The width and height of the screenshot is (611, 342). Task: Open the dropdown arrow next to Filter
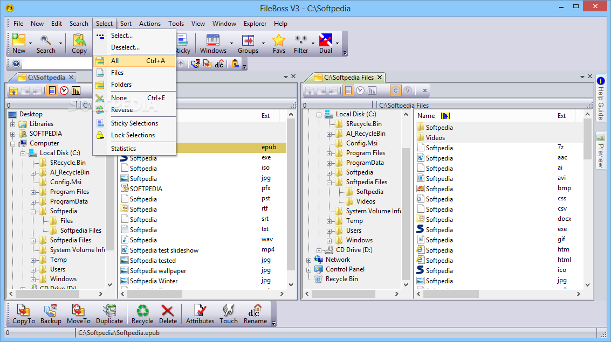pos(313,44)
